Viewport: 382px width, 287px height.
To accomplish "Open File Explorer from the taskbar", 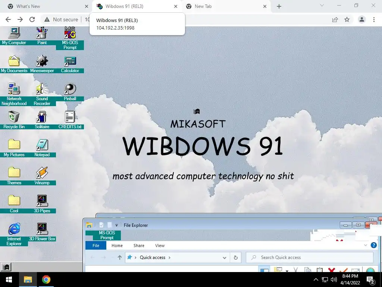I will pyautogui.click(x=28, y=280).
